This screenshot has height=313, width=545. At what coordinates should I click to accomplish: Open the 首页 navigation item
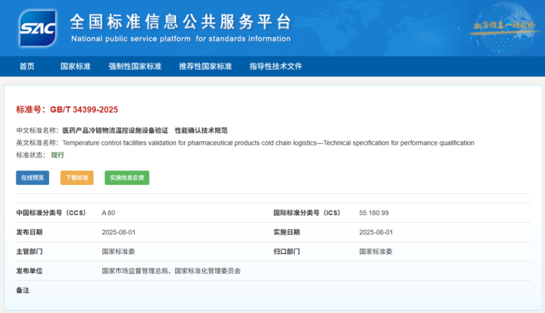[27, 67]
